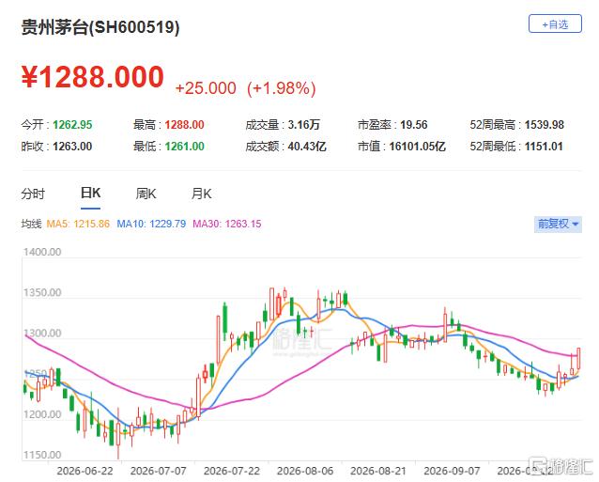Viewport: 599px width, 482px height.
Task: Click the 今开 value 1262.95
Action: click(72, 125)
